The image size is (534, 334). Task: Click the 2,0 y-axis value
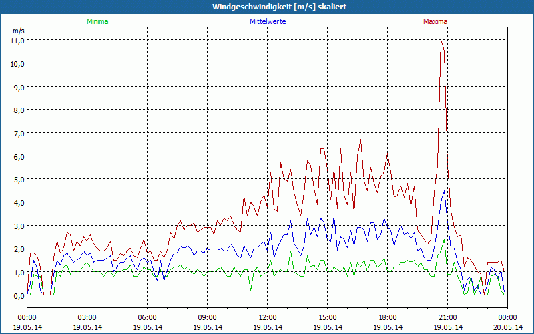19,248
